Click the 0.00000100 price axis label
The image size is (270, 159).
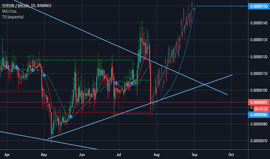coord(259,90)
